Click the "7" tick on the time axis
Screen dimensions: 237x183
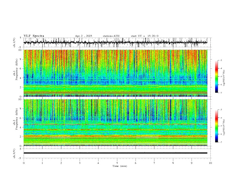(154, 163)
